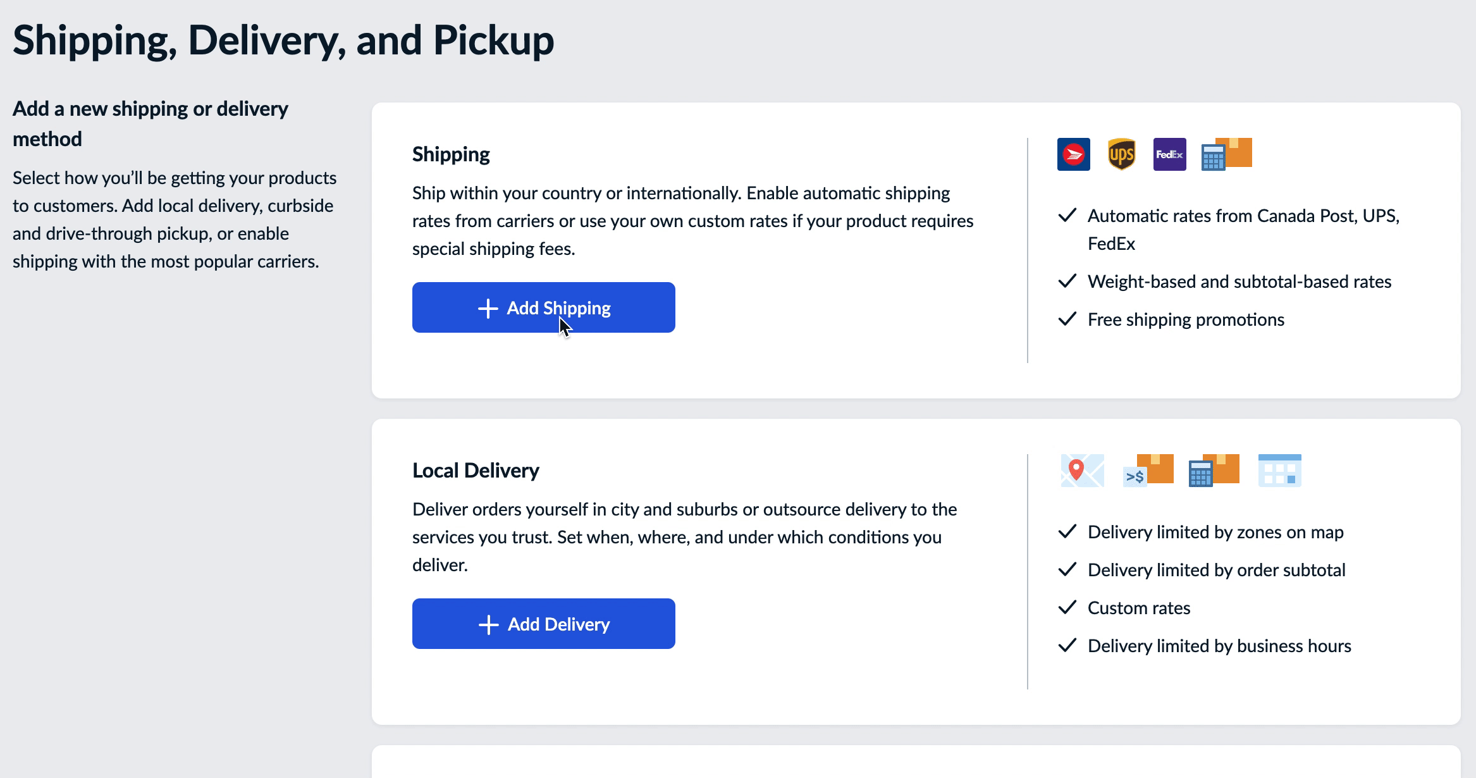Click the business hours calendar icon
The image size is (1476, 778).
coord(1279,471)
